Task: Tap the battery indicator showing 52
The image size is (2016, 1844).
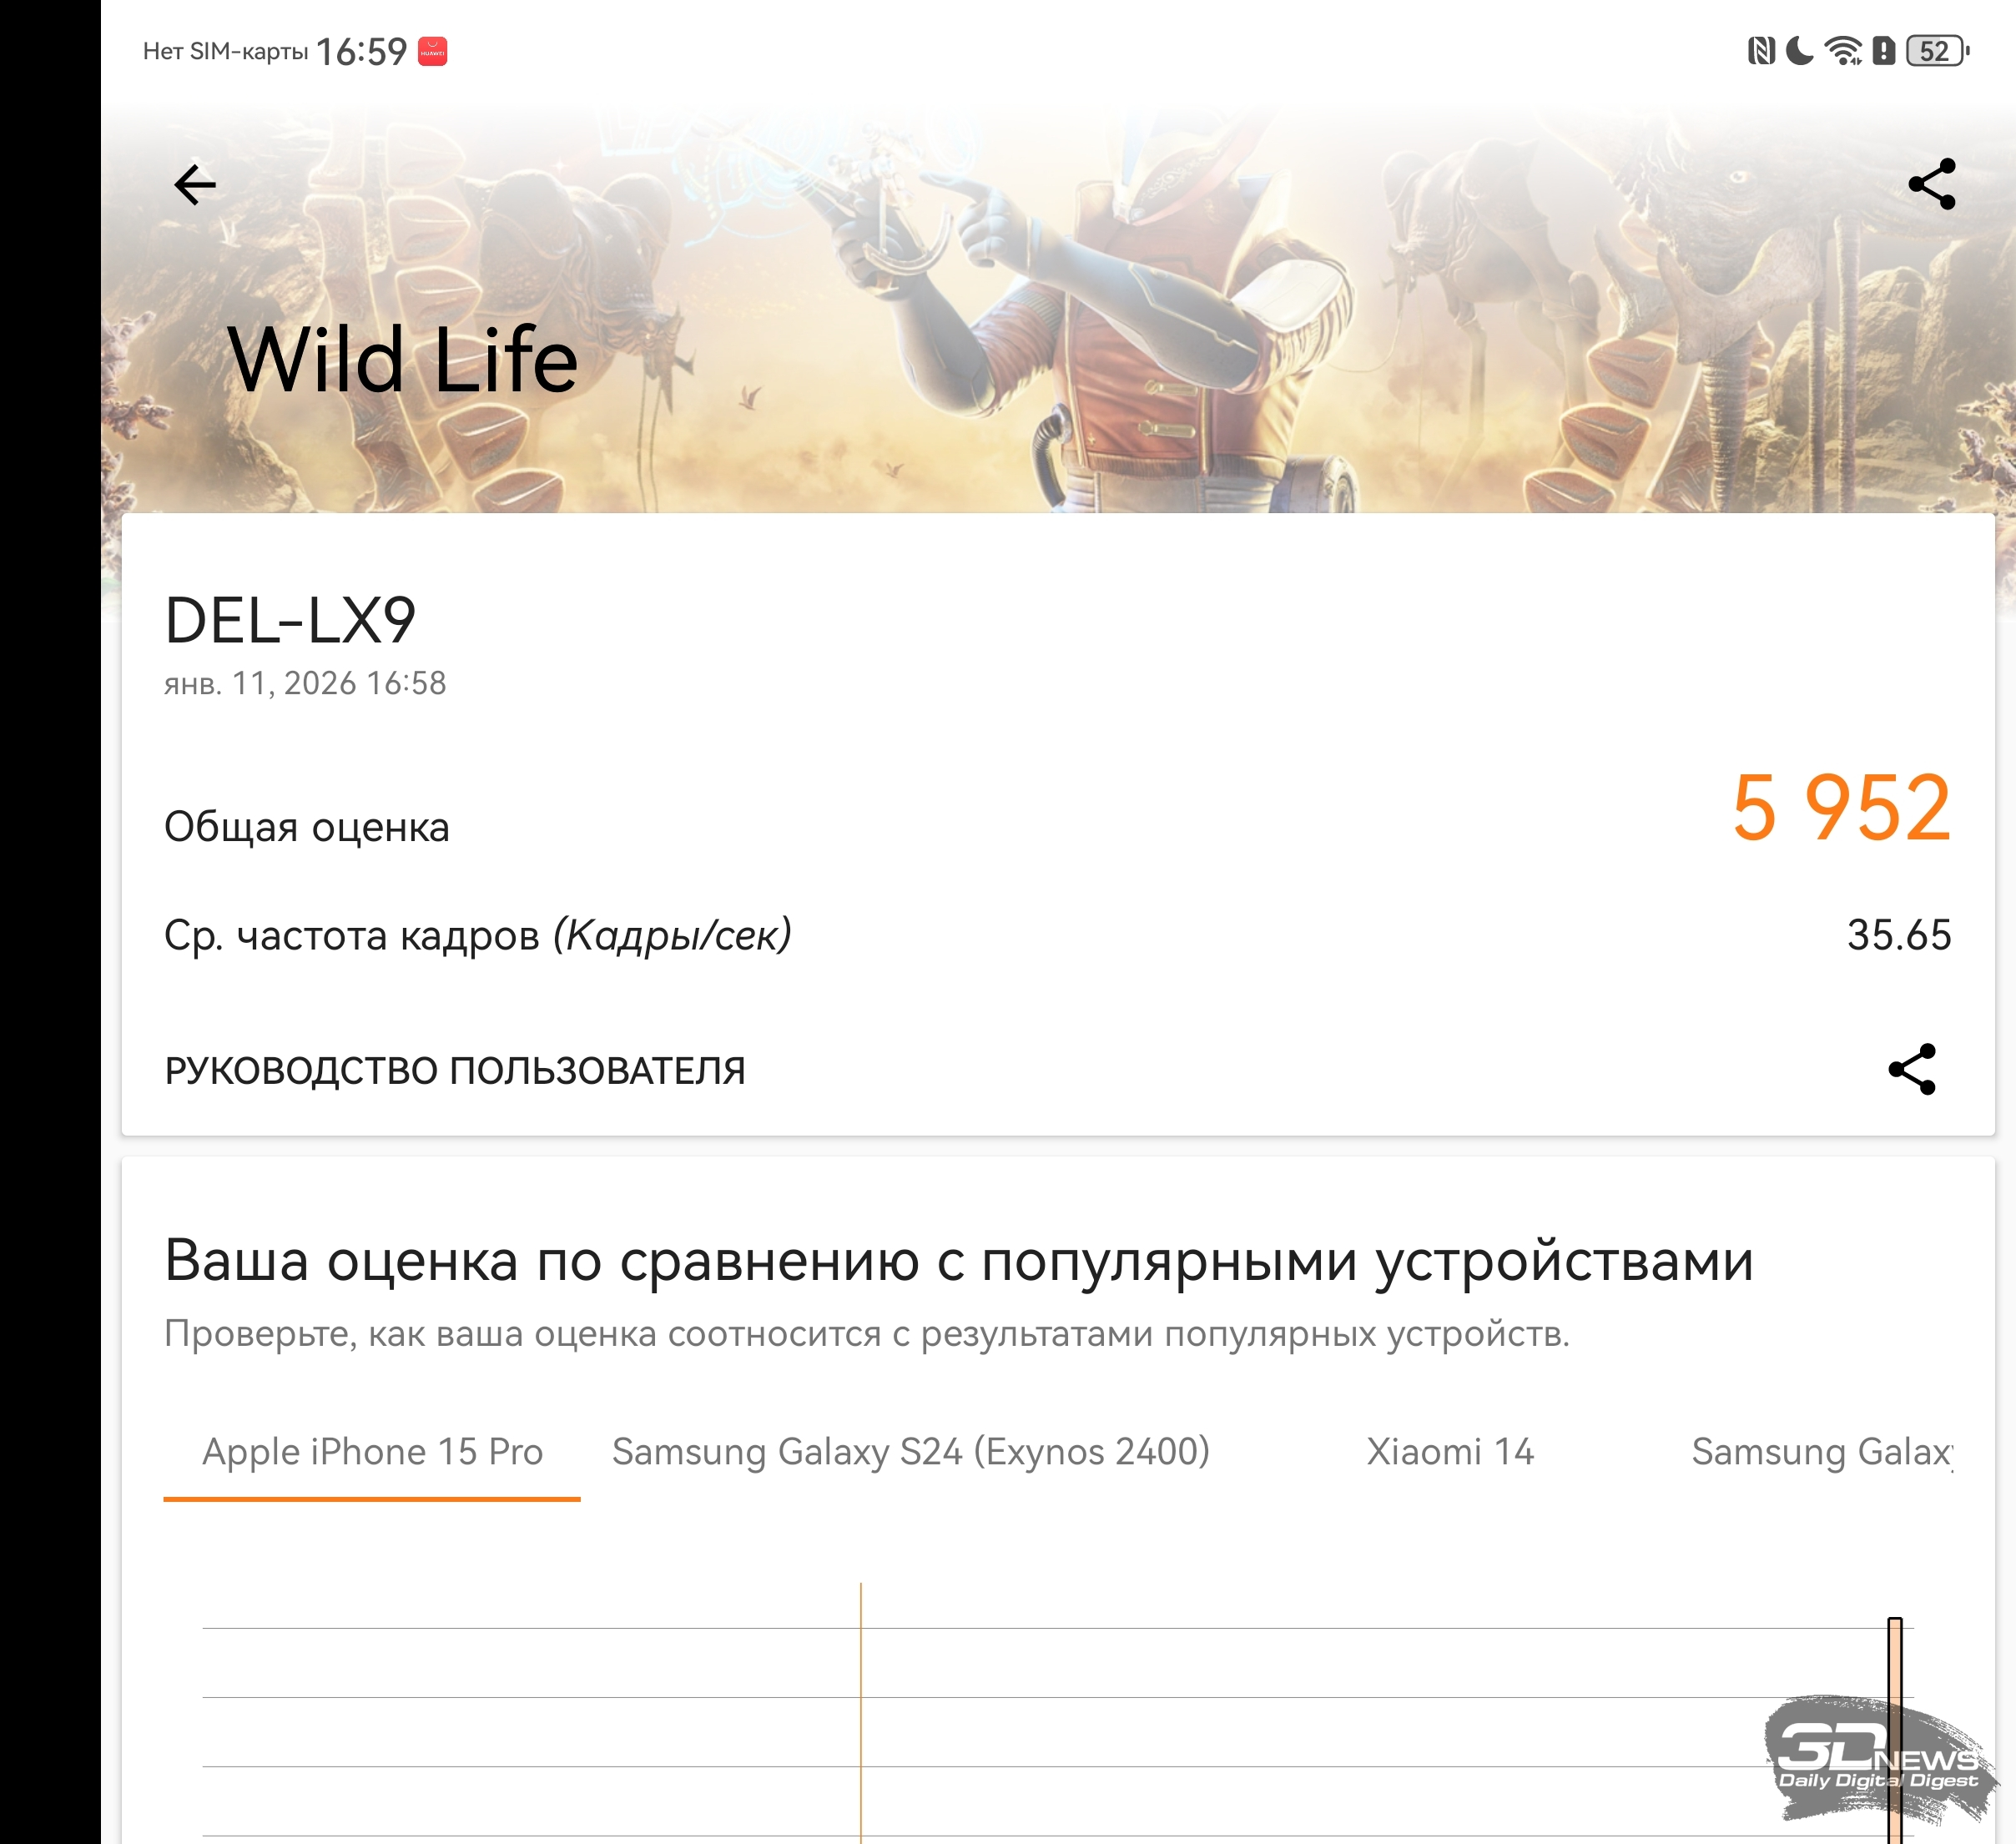Action: (x=1937, y=51)
